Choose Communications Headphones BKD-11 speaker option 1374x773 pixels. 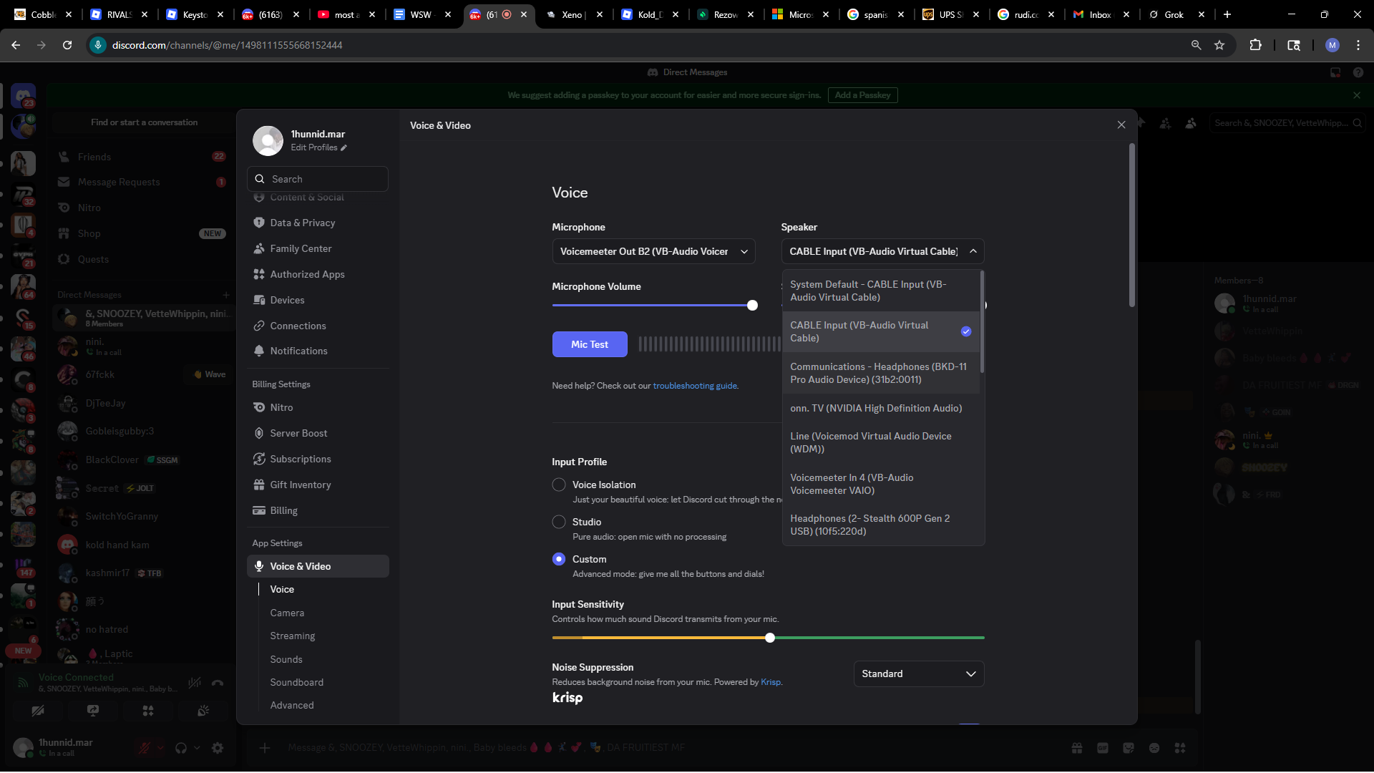pyautogui.click(x=880, y=373)
